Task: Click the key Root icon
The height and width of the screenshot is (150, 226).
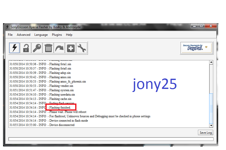Action: [37, 48]
